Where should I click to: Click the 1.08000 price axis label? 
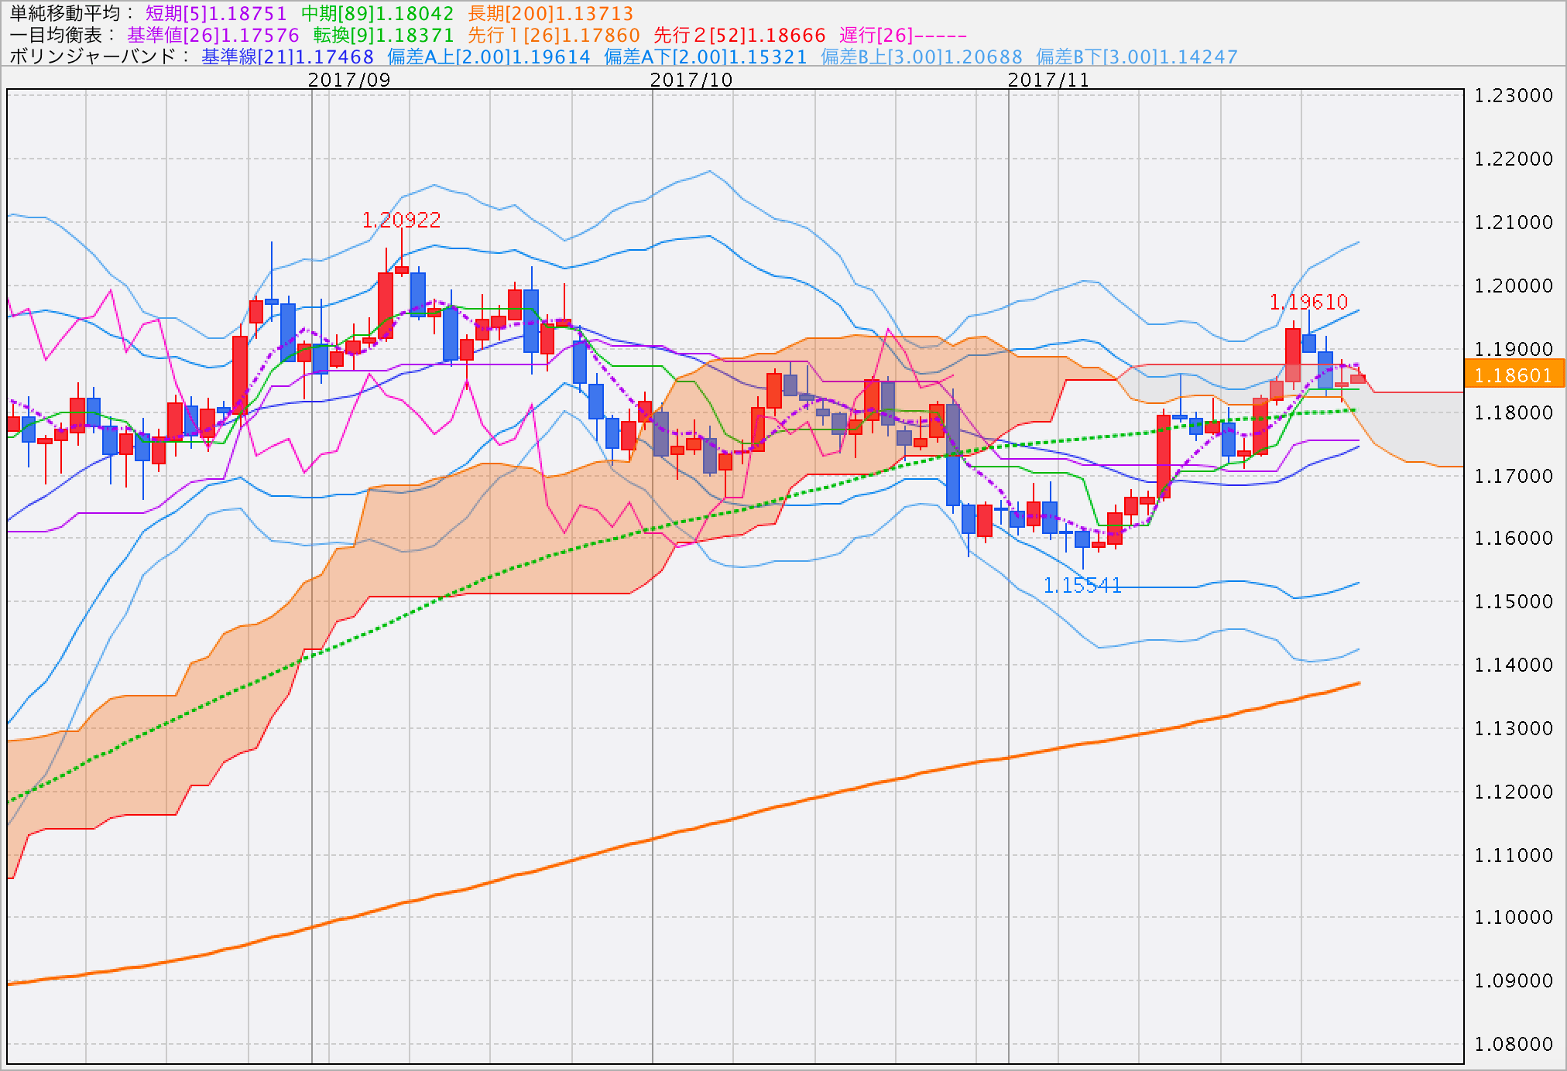tap(1514, 1045)
